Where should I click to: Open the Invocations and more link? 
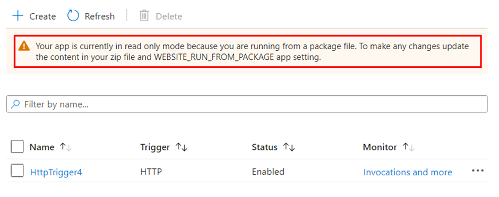[x=408, y=172]
